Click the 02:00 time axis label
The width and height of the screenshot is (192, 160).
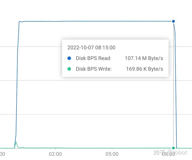pos(55,154)
